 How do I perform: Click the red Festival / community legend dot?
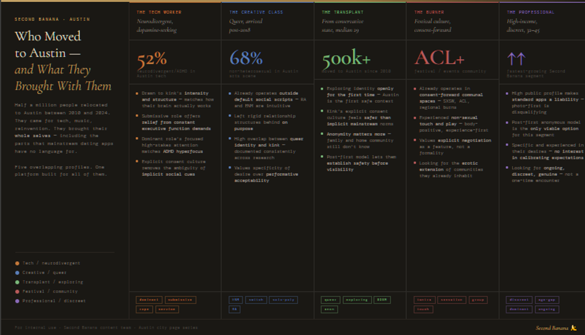[x=17, y=292]
